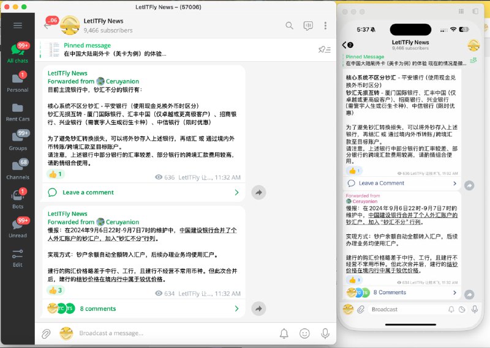Open the emoji picker smiley icon
This screenshot has height=348, width=490.
click(x=304, y=333)
